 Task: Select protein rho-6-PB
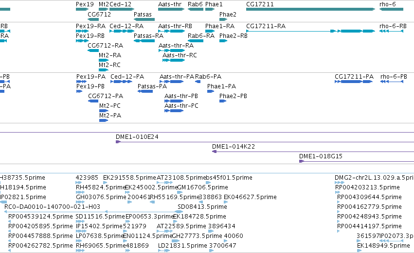click(394, 77)
